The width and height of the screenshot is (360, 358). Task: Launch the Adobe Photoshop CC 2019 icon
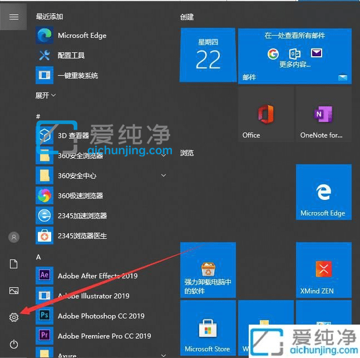(x=45, y=316)
